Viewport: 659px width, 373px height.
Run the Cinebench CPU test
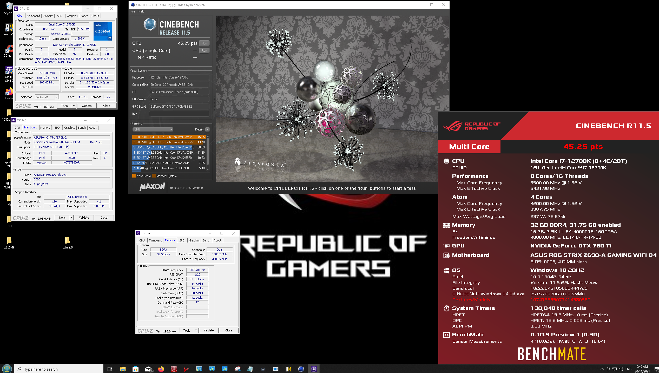coord(204,43)
